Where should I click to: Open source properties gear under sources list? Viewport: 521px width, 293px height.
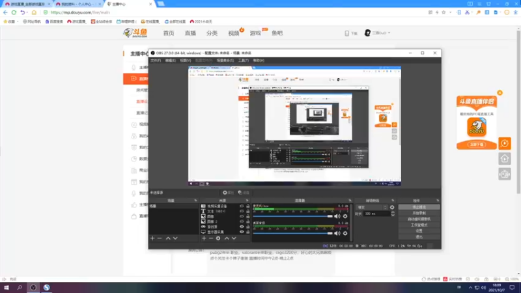[x=218, y=238]
